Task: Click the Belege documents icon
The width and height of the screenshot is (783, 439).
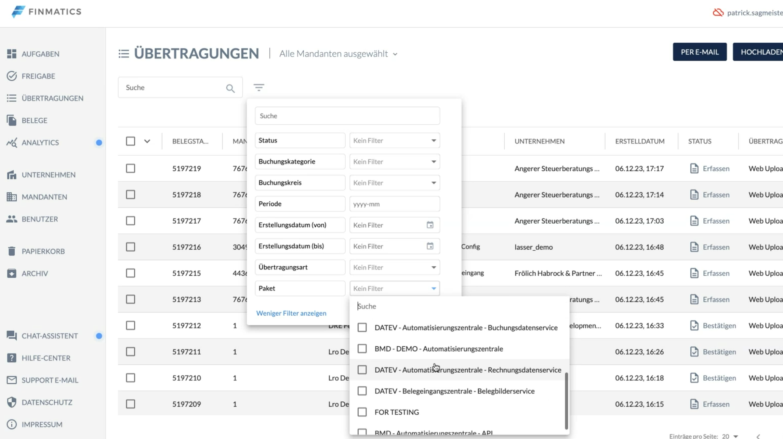Action: pos(12,120)
